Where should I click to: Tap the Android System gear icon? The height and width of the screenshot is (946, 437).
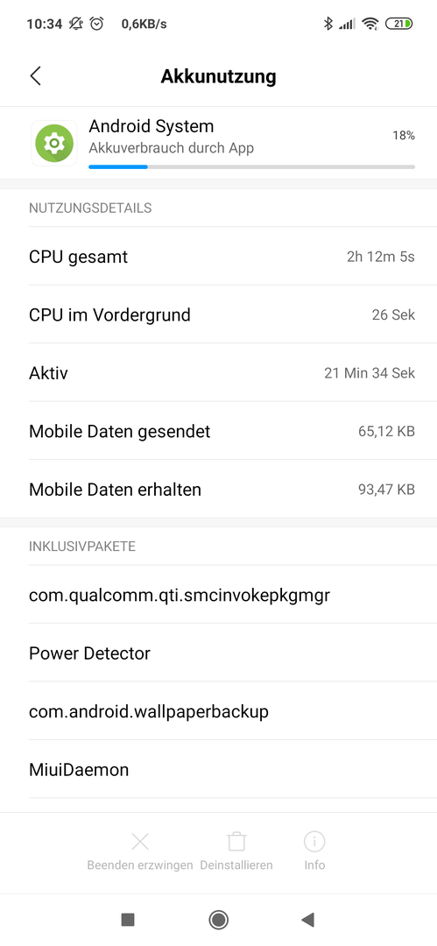54,143
